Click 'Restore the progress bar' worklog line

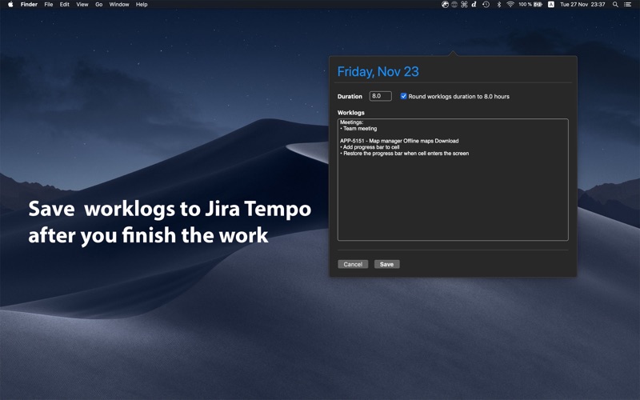click(x=404, y=154)
